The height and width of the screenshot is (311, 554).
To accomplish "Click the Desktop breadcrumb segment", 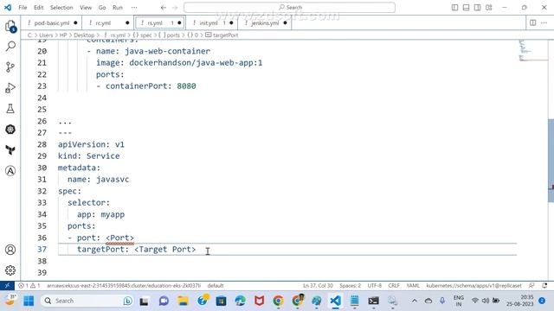I will click(84, 35).
